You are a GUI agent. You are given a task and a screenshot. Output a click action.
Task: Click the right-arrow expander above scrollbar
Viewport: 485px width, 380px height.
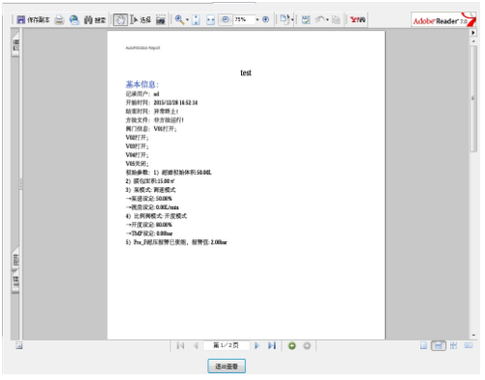tap(473, 33)
